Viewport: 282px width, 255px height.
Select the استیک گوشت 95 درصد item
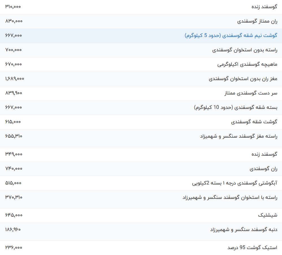coord(252,247)
